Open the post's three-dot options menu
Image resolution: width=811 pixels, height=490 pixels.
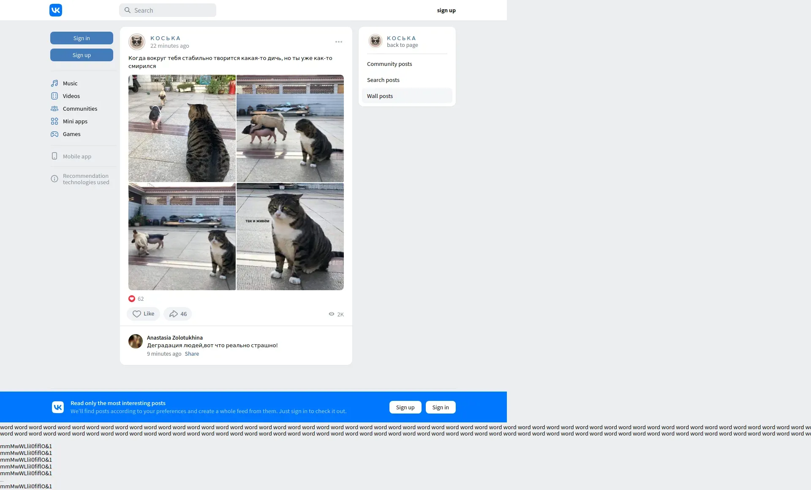(338, 42)
